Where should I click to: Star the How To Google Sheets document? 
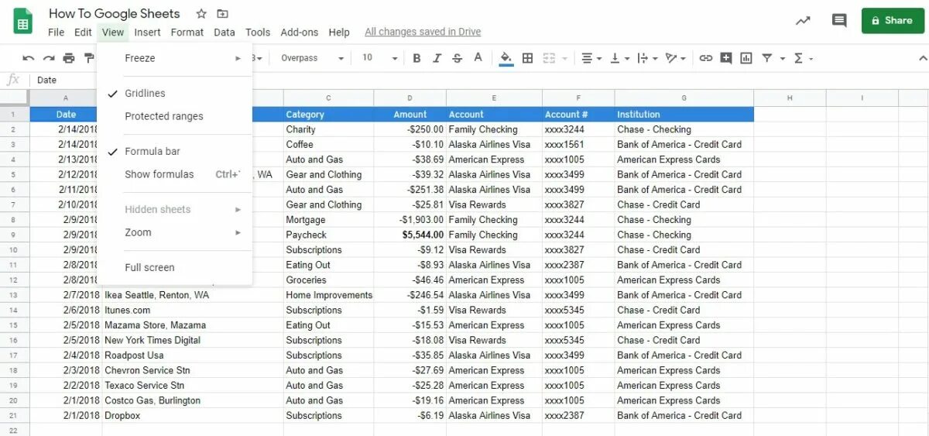coord(201,14)
